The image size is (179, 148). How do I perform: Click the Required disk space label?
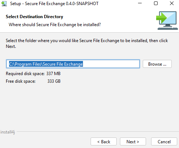click(x=25, y=74)
